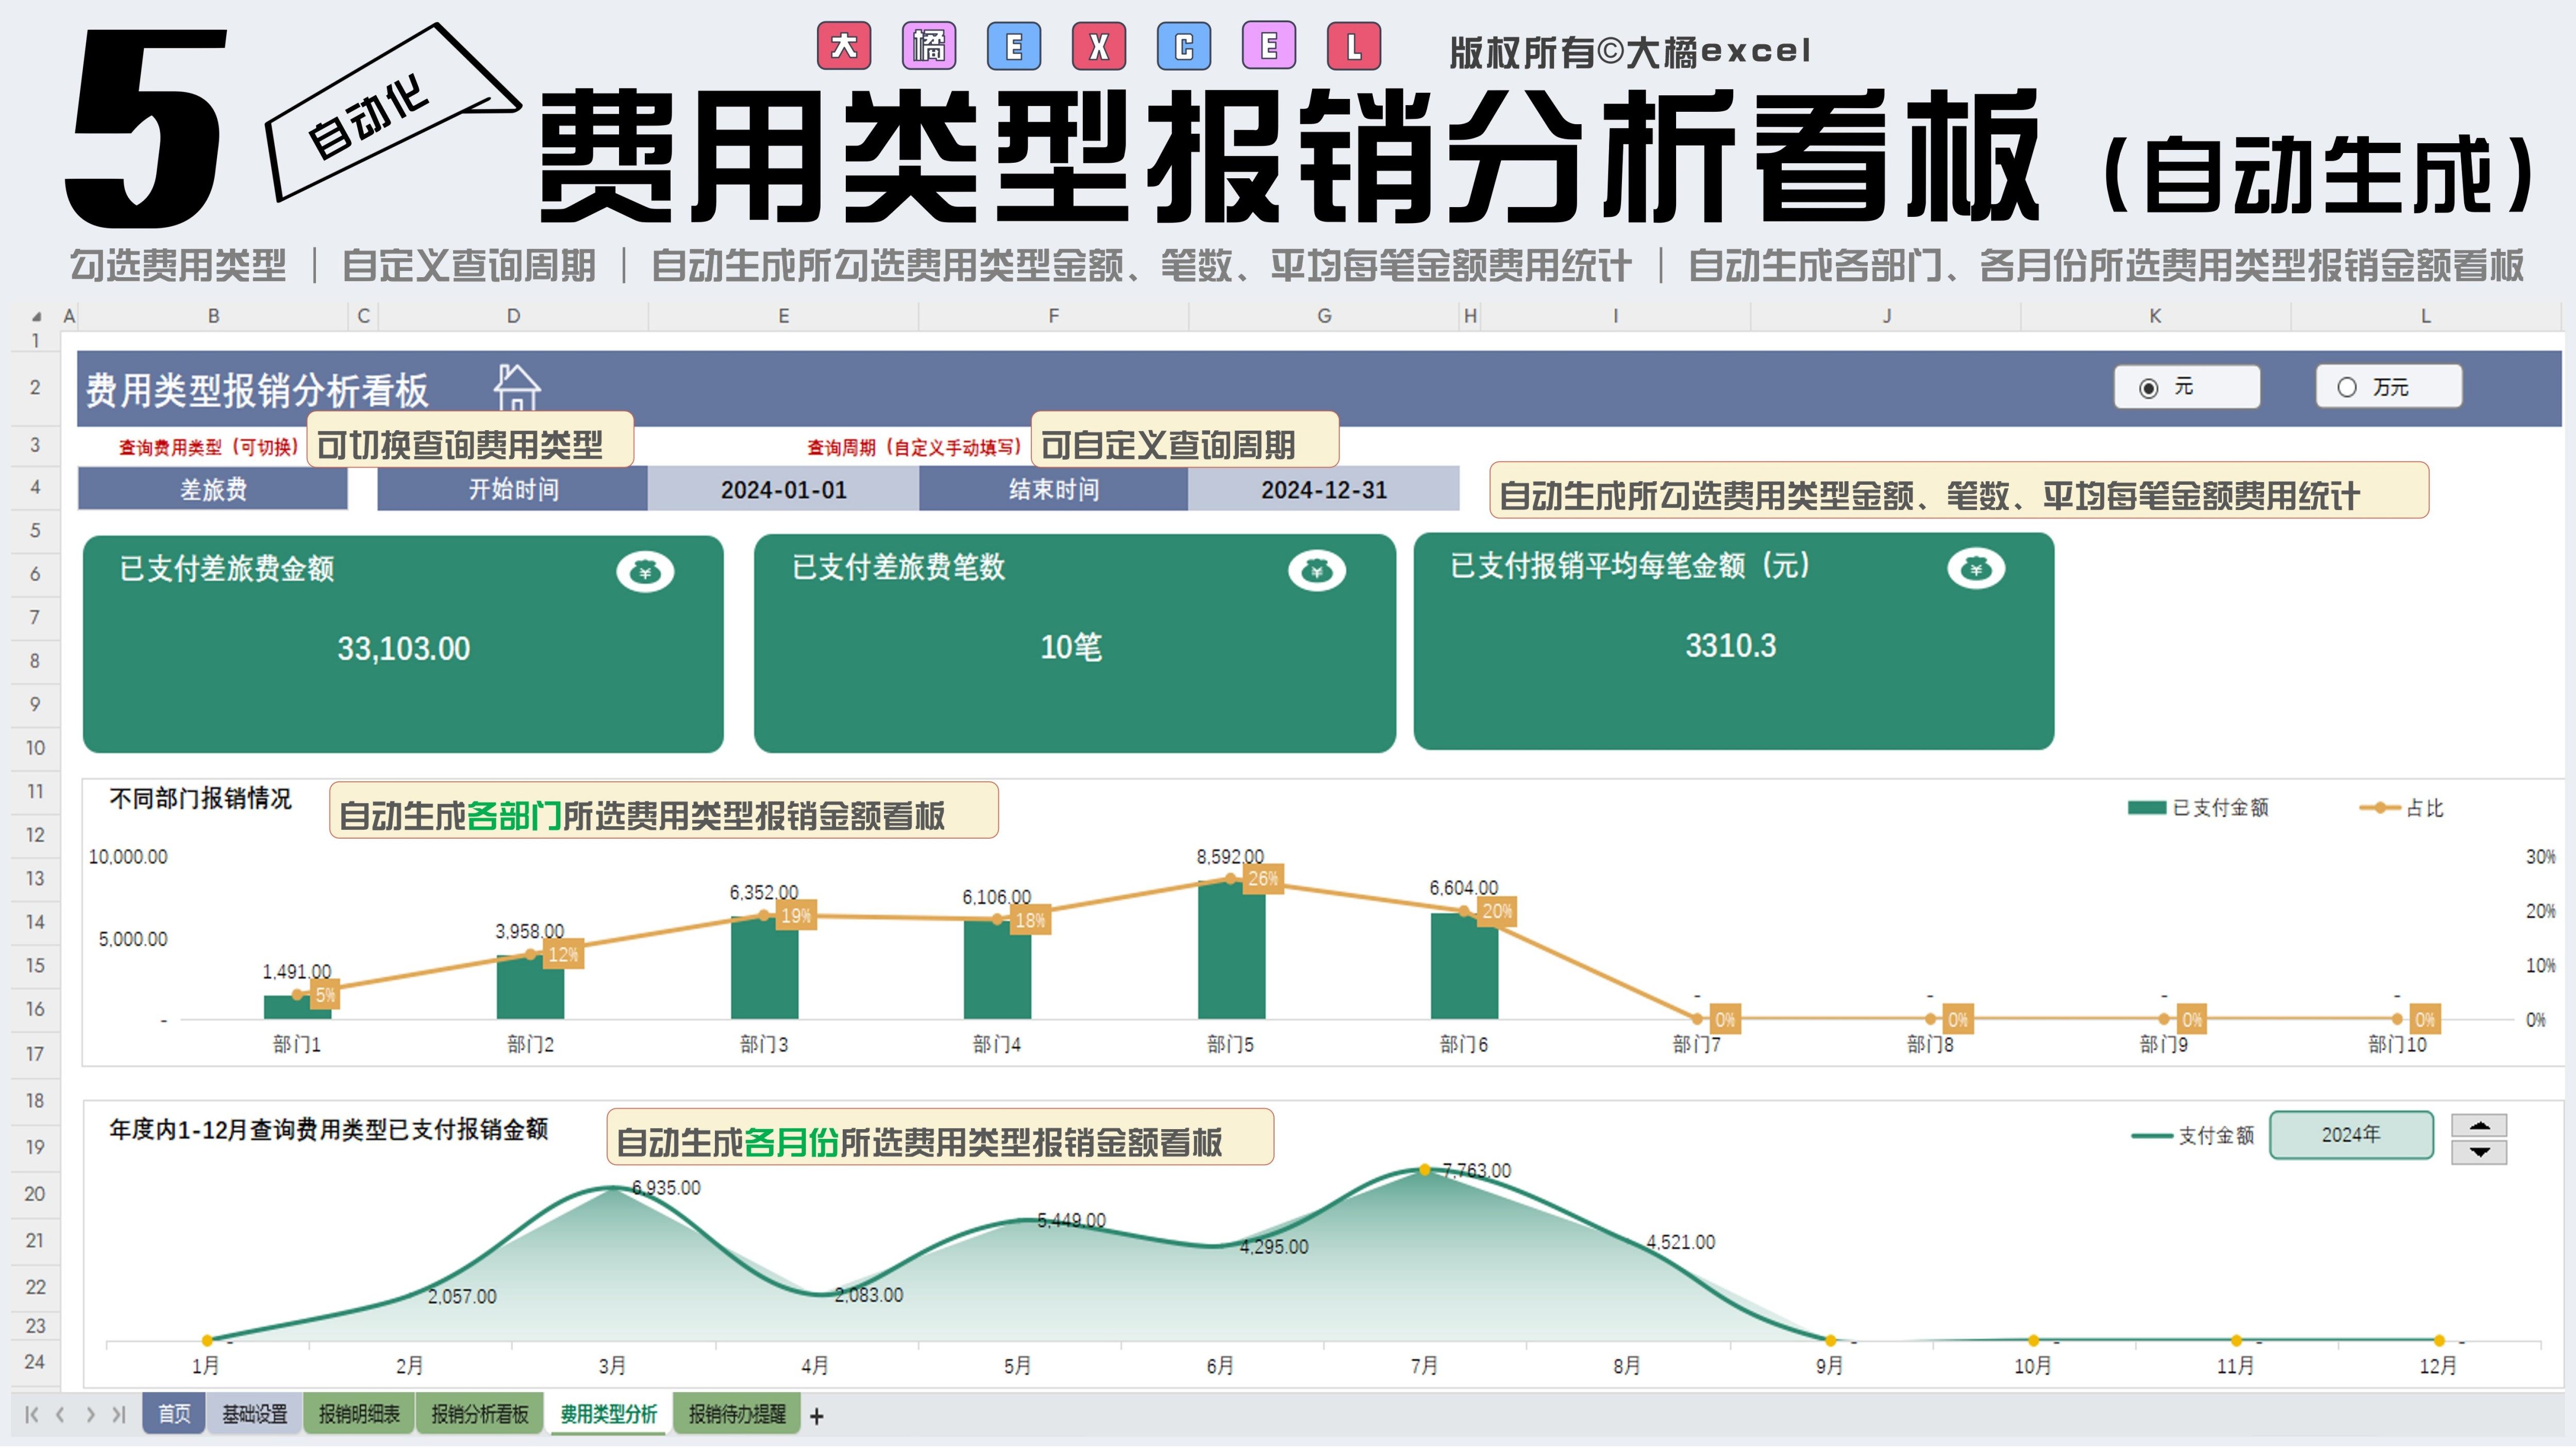Click money bag icon on 平均每笔金额 card
Screen dimensions: 2576x1448
coord(1975,569)
